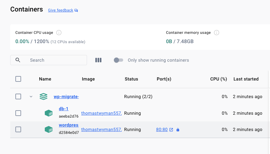Viewport: 270px width, 154px height.
Task: Click the CPU usage info icon
Action: coord(59,33)
